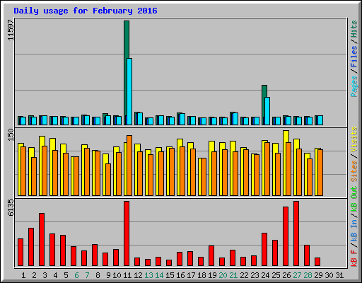Click the green weekend day 13 label
Image resolution: width=362 pixels, height=283 pixels.
coord(148,275)
